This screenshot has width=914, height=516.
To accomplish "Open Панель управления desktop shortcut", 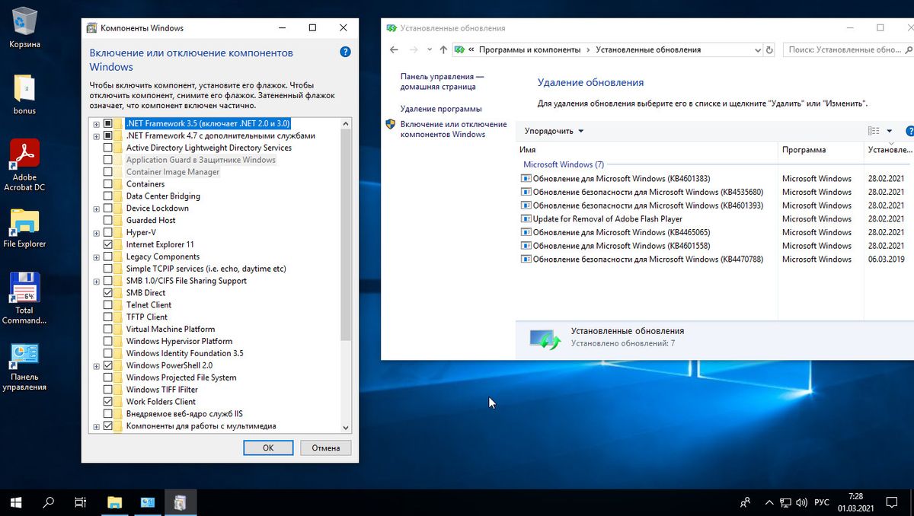I will point(24,367).
